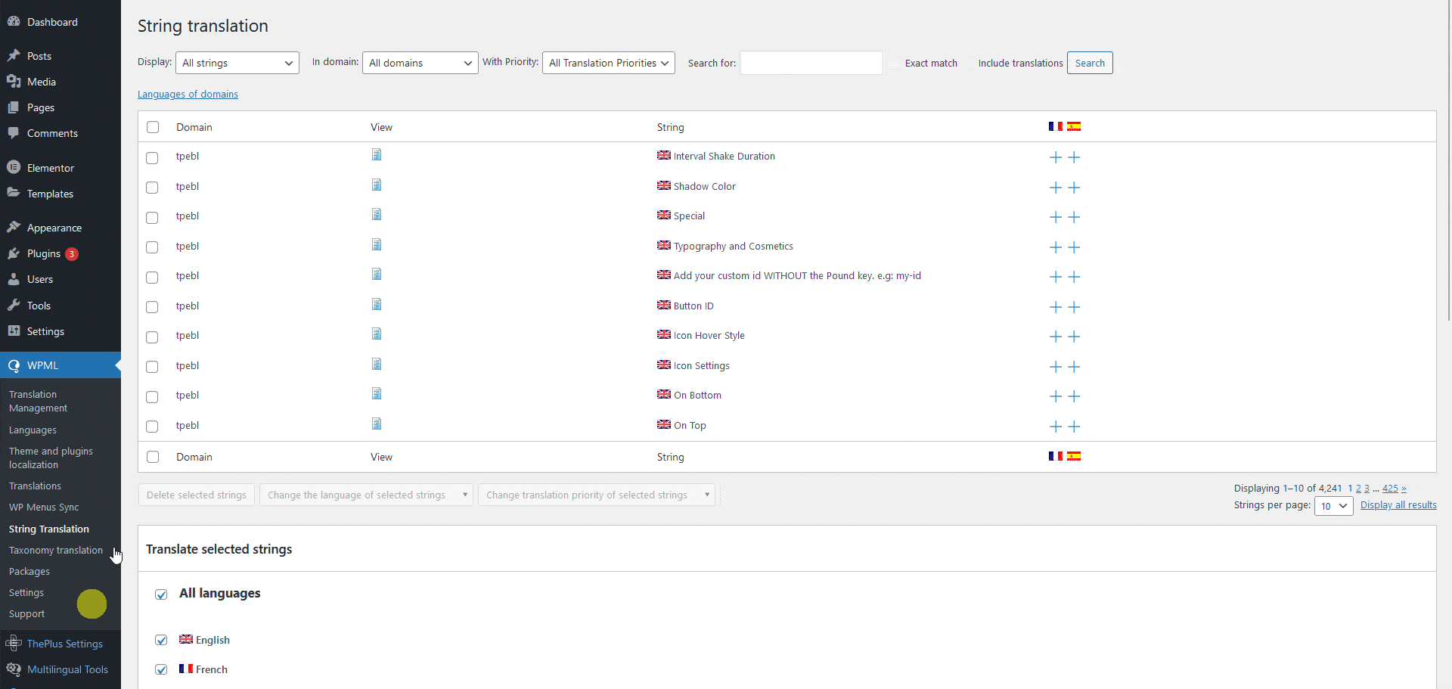Check the Button ID row

pyautogui.click(x=152, y=307)
